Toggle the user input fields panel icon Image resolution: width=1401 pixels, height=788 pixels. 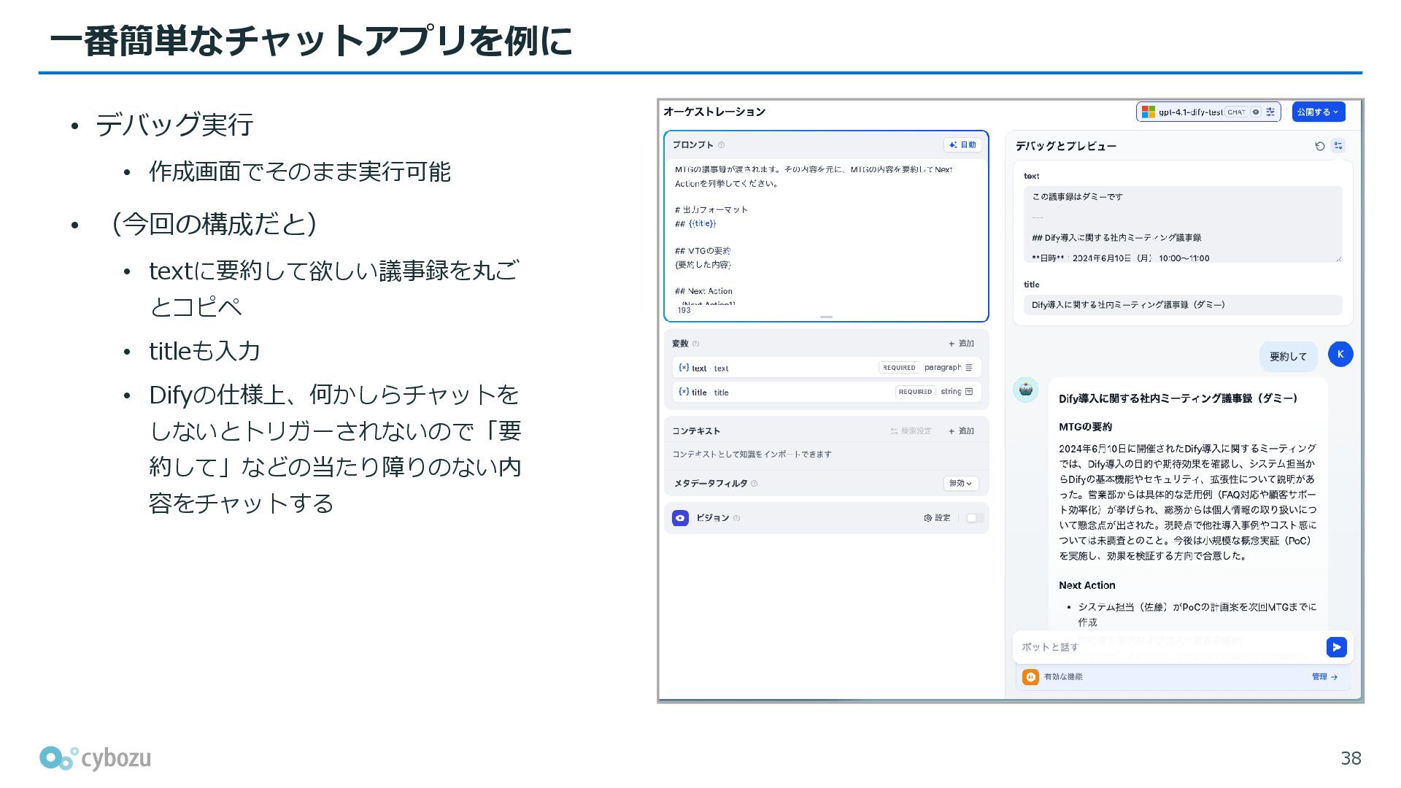click(1338, 146)
